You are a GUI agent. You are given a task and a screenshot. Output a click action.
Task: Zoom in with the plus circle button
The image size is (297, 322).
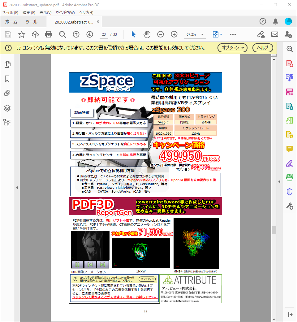pos(174,34)
